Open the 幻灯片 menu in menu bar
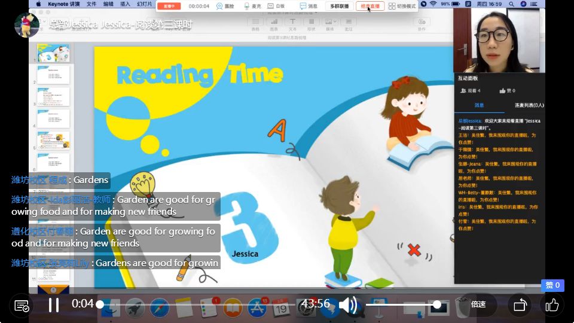Image resolution: width=574 pixels, height=323 pixels. 144,4
